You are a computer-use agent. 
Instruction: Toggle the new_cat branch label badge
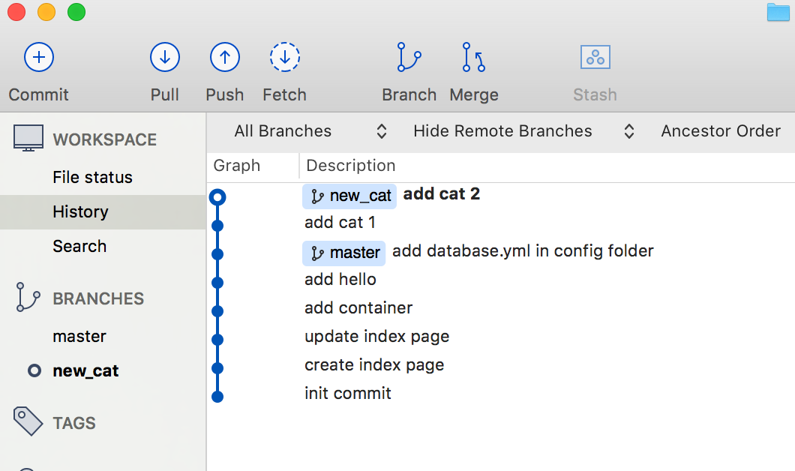349,196
